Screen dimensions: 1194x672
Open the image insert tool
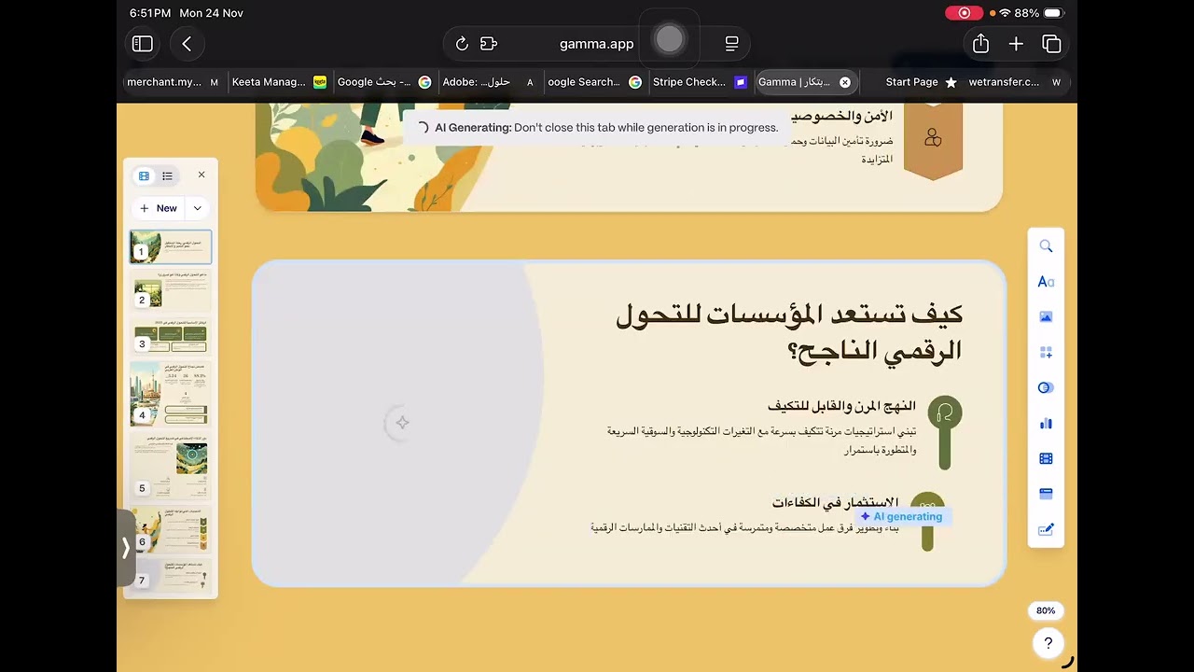pyautogui.click(x=1046, y=317)
